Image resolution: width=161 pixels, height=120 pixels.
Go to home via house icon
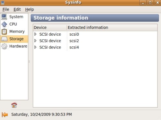(14, 105)
